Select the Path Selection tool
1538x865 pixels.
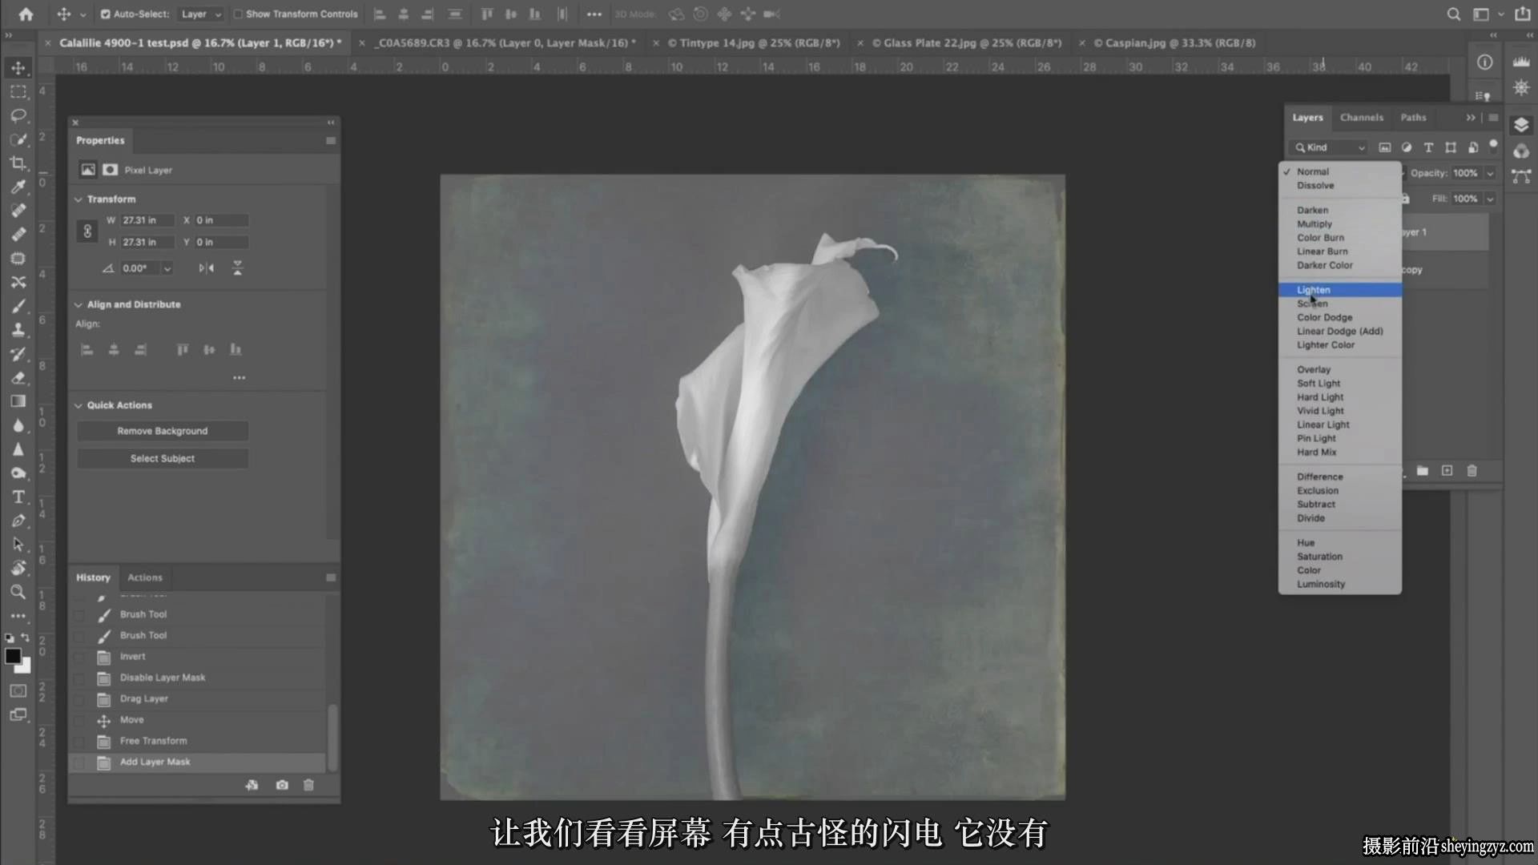pyautogui.click(x=18, y=545)
